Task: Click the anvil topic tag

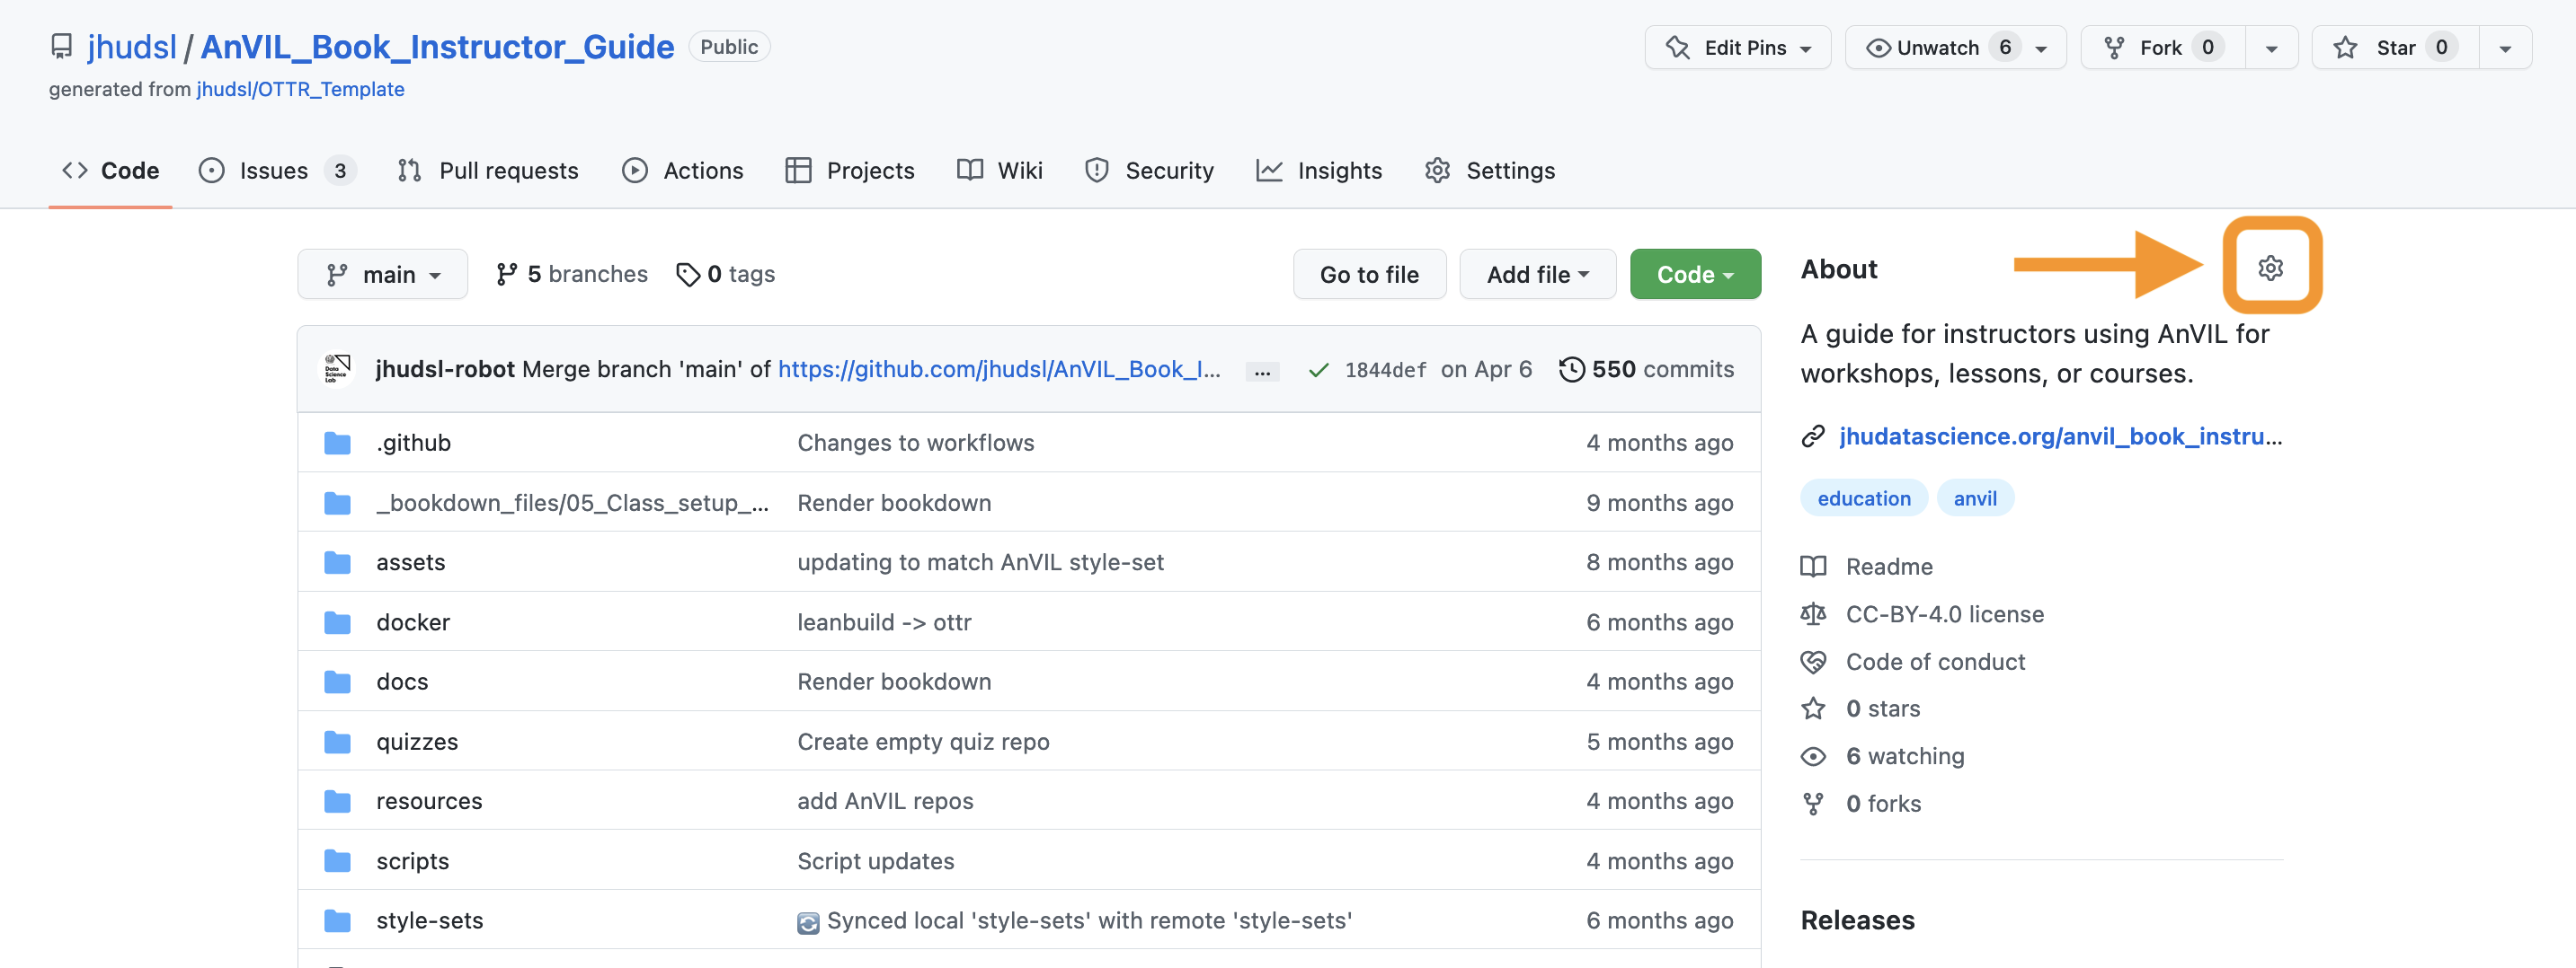Action: [x=1975, y=497]
